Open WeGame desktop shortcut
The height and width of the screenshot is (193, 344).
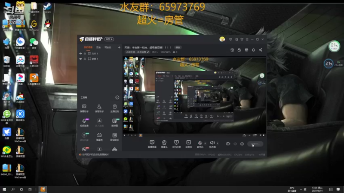click(34, 25)
